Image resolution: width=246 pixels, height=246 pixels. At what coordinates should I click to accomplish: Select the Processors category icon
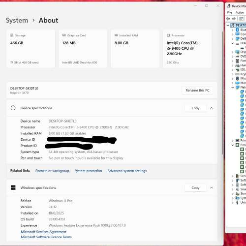tap(237, 145)
